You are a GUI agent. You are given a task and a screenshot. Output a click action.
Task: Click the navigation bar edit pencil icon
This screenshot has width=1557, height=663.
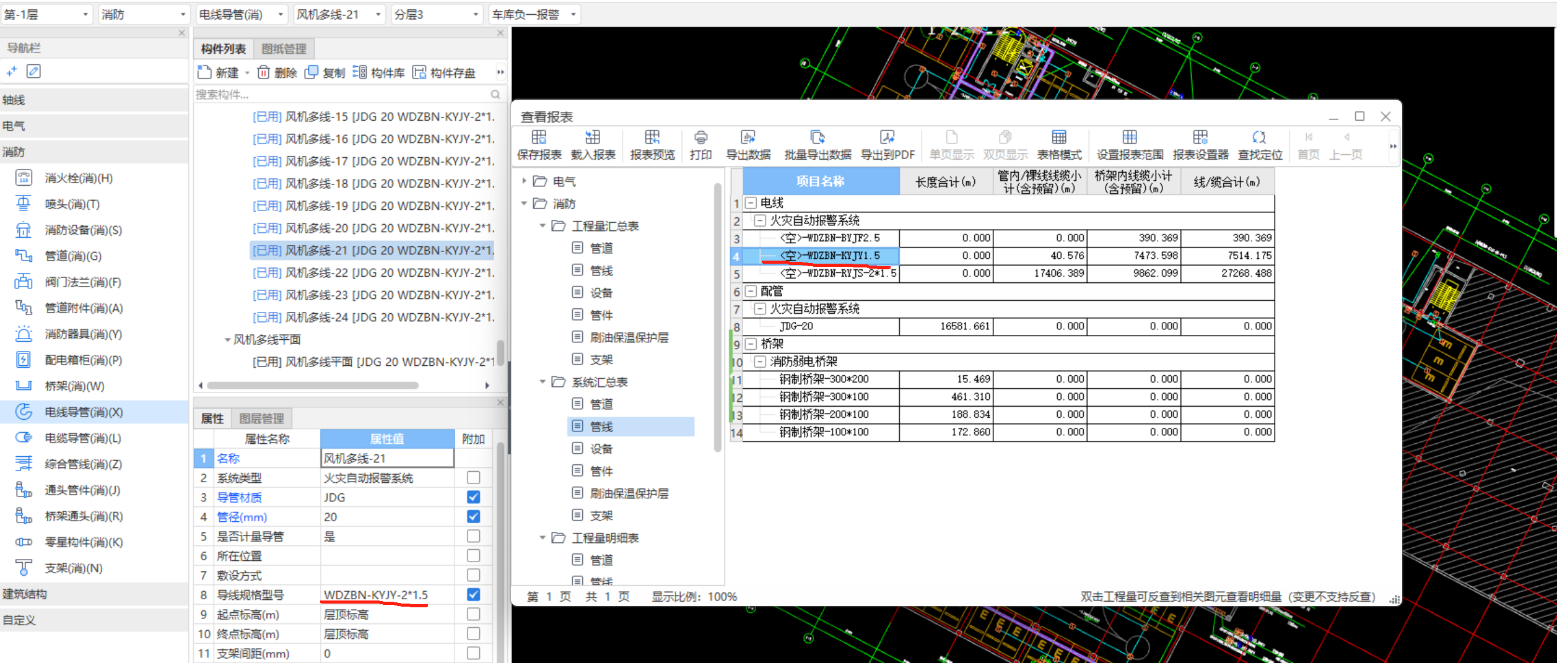(x=34, y=71)
